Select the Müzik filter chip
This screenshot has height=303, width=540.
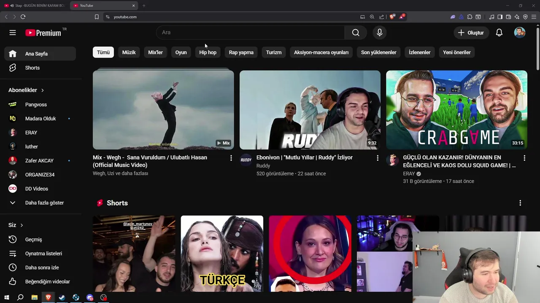point(129,52)
